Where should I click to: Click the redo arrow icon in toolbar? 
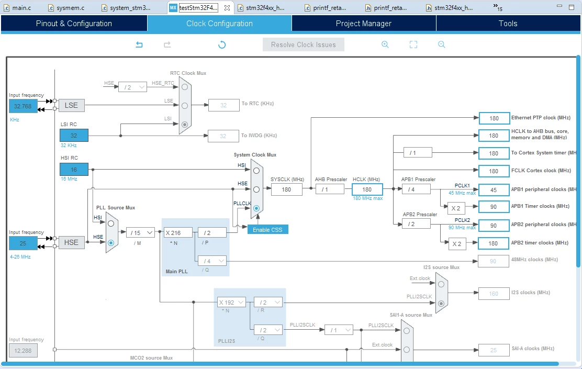pos(167,44)
